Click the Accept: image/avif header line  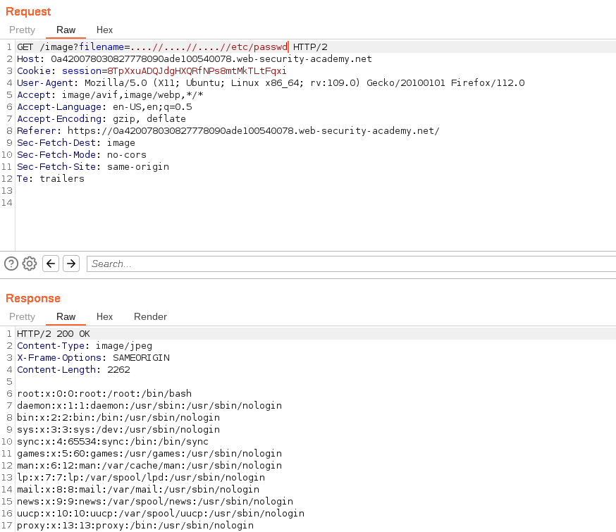(110, 95)
